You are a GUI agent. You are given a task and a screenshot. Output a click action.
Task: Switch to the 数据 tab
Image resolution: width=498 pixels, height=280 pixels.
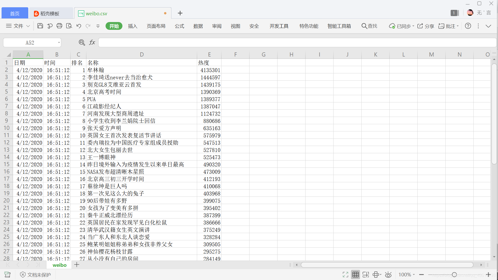pos(198,26)
